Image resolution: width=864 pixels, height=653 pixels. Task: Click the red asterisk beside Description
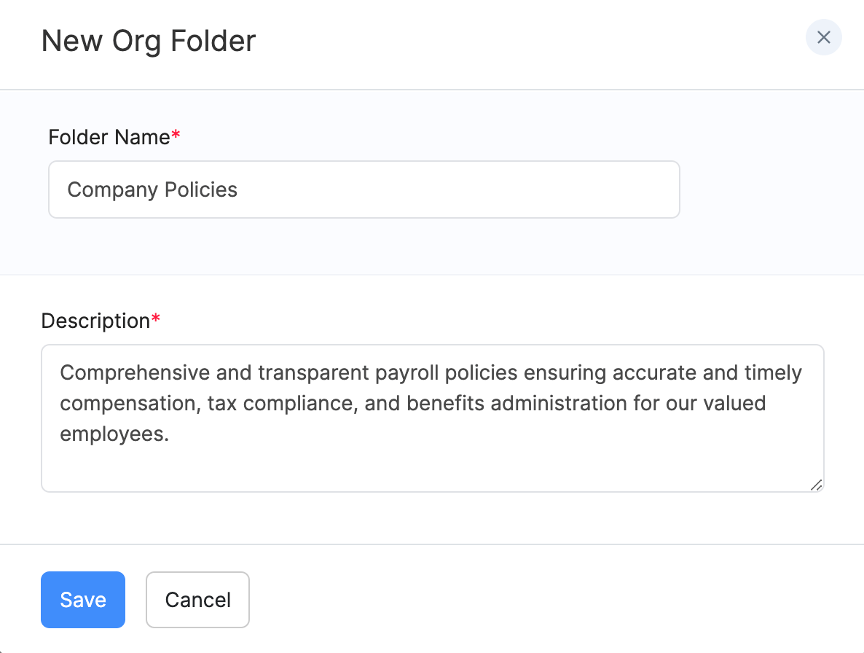pos(155,319)
